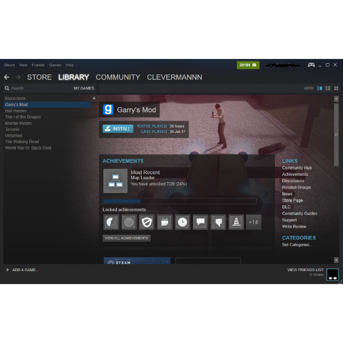Select World War III: Black Gold
This screenshot has height=343, width=343.
28,148
